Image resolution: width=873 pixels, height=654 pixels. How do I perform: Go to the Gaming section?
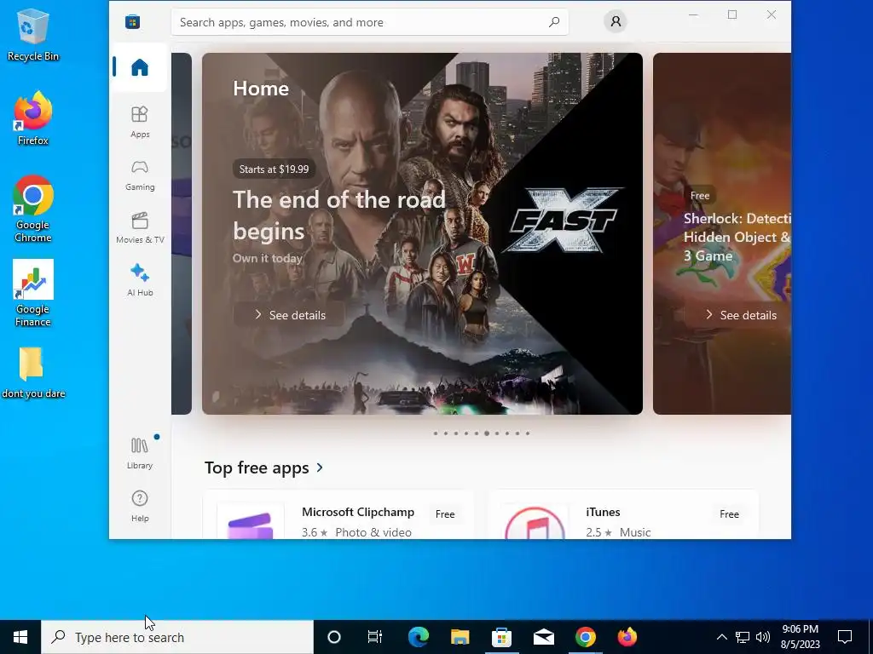(140, 175)
